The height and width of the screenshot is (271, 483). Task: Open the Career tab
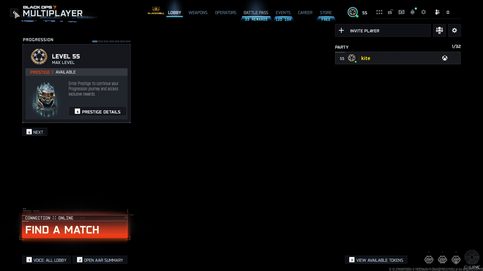(305, 13)
